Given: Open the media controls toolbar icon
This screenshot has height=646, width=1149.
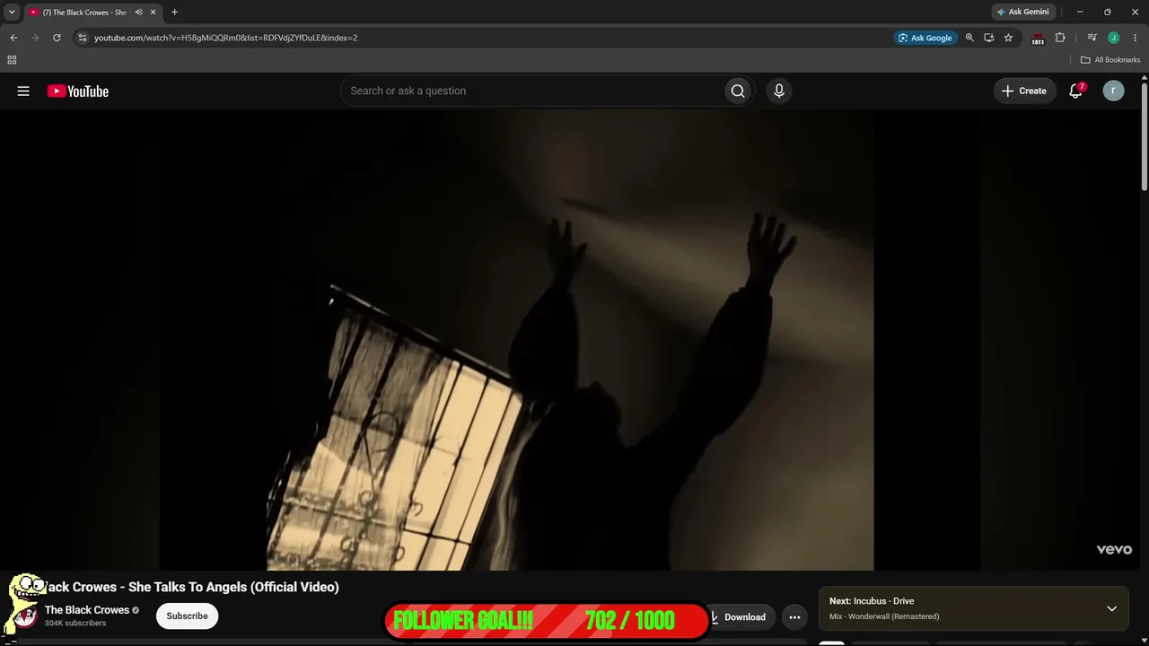Looking at the screenshot, I should coord(1092,38).
